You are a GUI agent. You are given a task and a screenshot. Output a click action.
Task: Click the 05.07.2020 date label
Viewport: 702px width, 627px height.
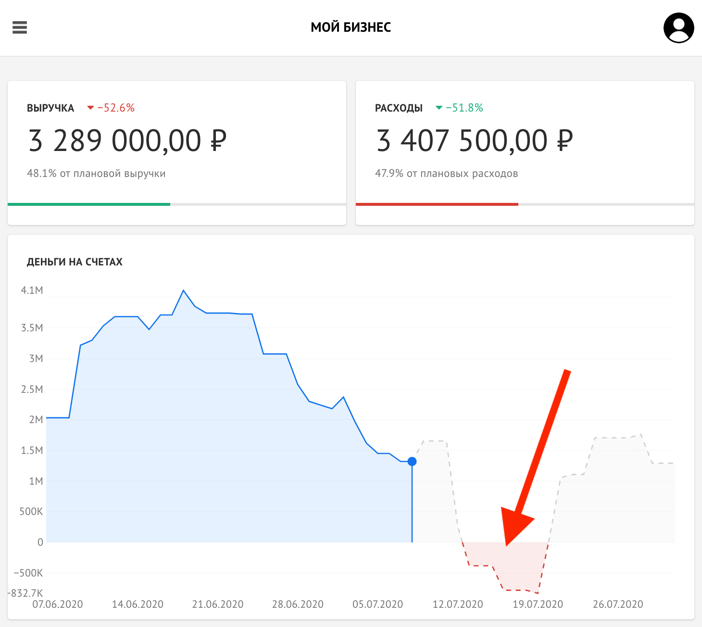click(378, 604)
